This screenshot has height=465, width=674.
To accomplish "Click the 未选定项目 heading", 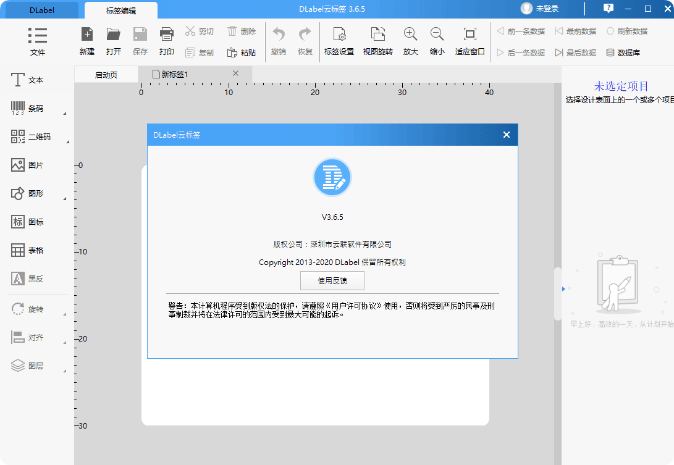I will click(x=621, y=86).
